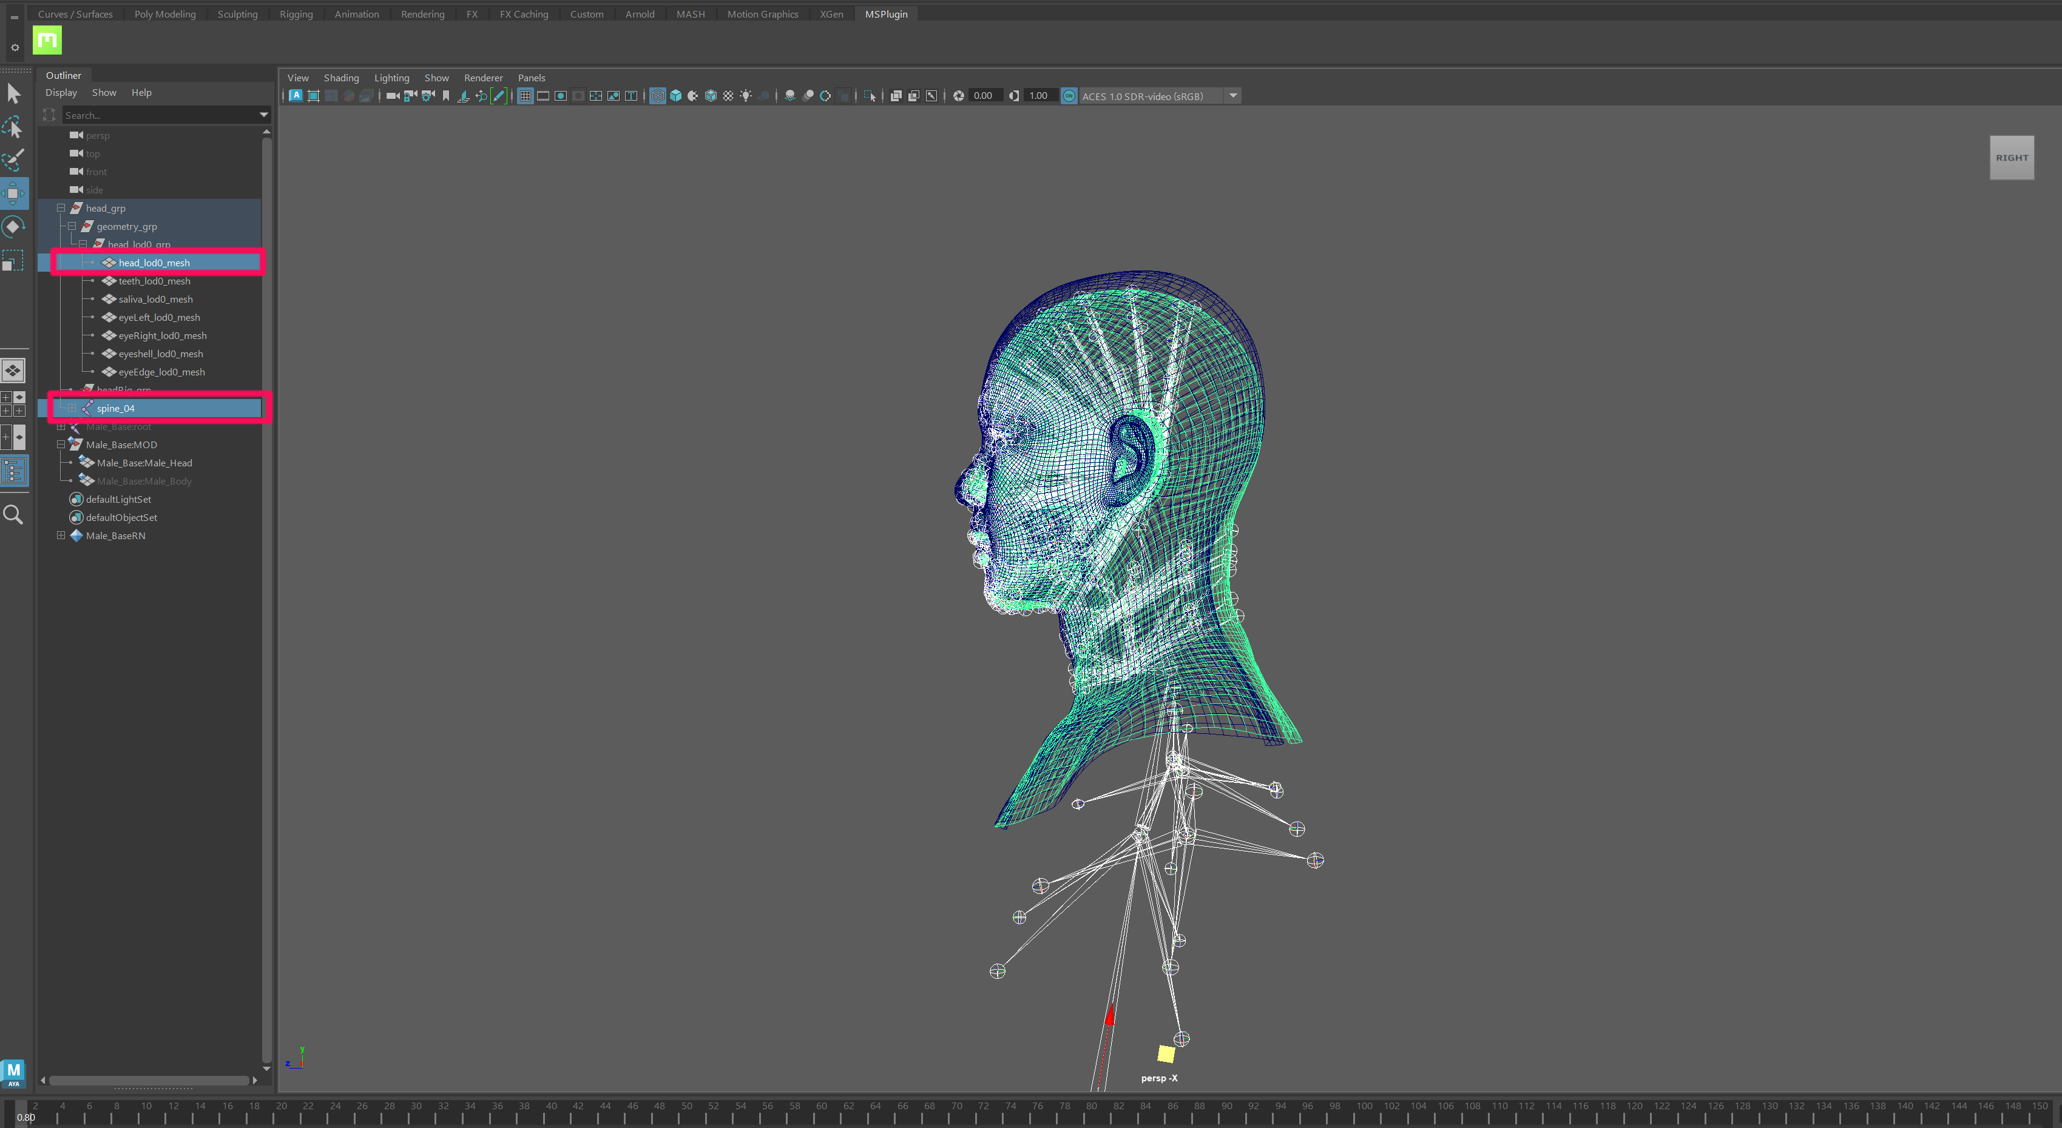The height and width of the screenshot is (1128, 2062).
Task: Toggle the grid display in the viewport
Action: click(x=526, y=95)
